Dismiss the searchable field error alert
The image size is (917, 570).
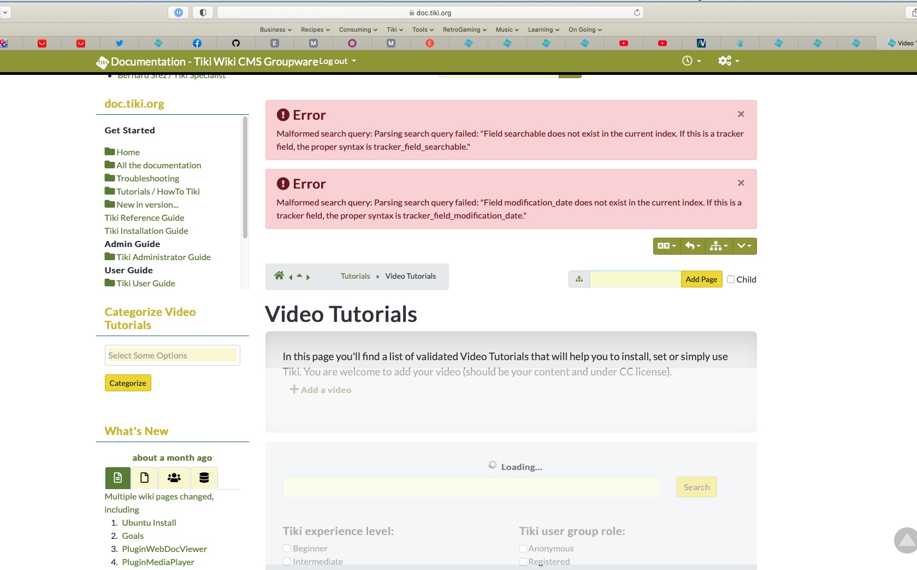pyautogui.click(x=741, y=114)
